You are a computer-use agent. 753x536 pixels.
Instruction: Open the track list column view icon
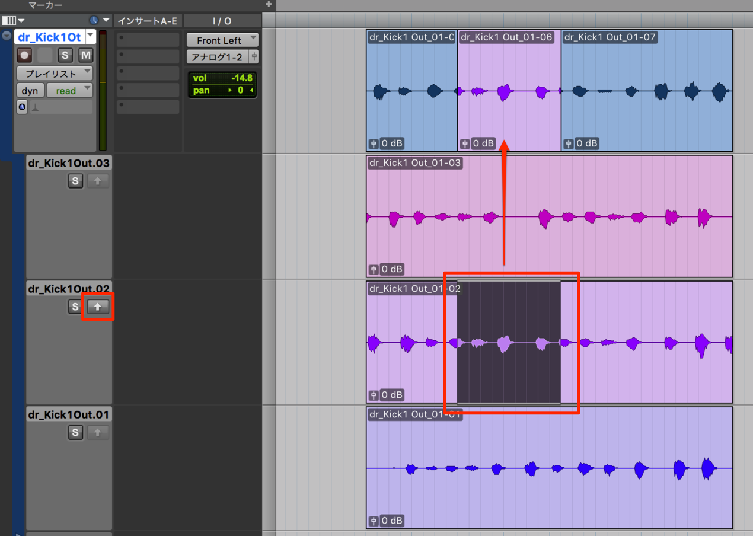11,20
